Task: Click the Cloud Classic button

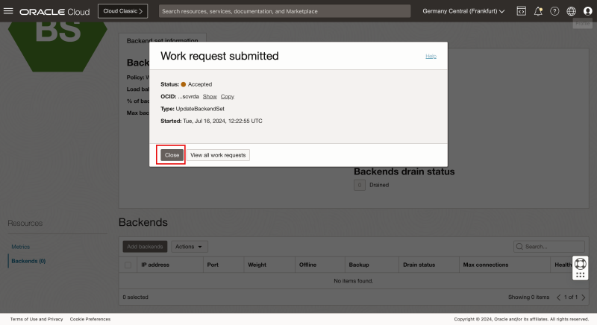Action: (122, 11)
